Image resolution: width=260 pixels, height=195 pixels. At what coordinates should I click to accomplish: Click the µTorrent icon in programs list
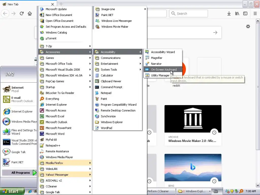click(42, 38)
